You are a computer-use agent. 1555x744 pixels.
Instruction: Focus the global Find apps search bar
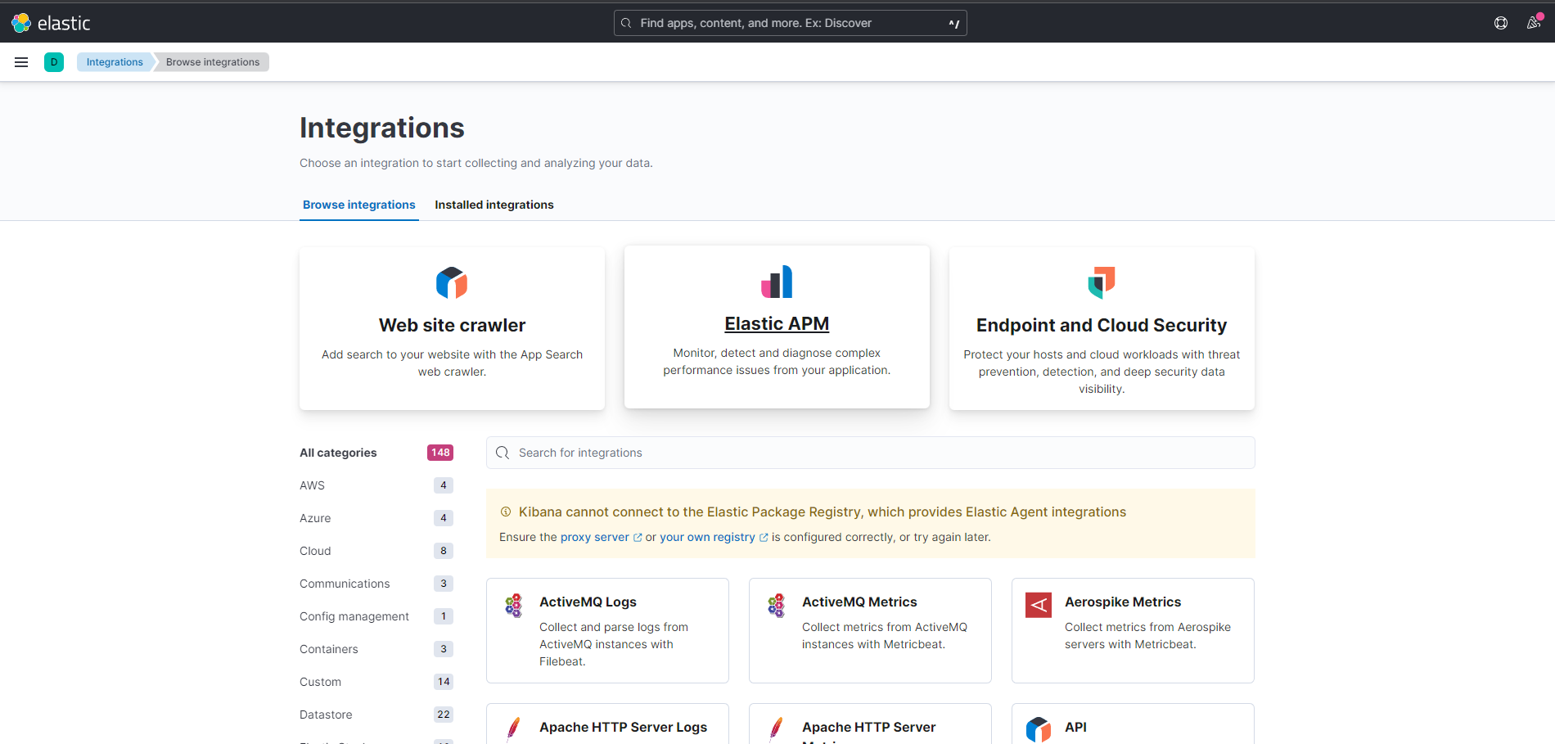point(790,23)
